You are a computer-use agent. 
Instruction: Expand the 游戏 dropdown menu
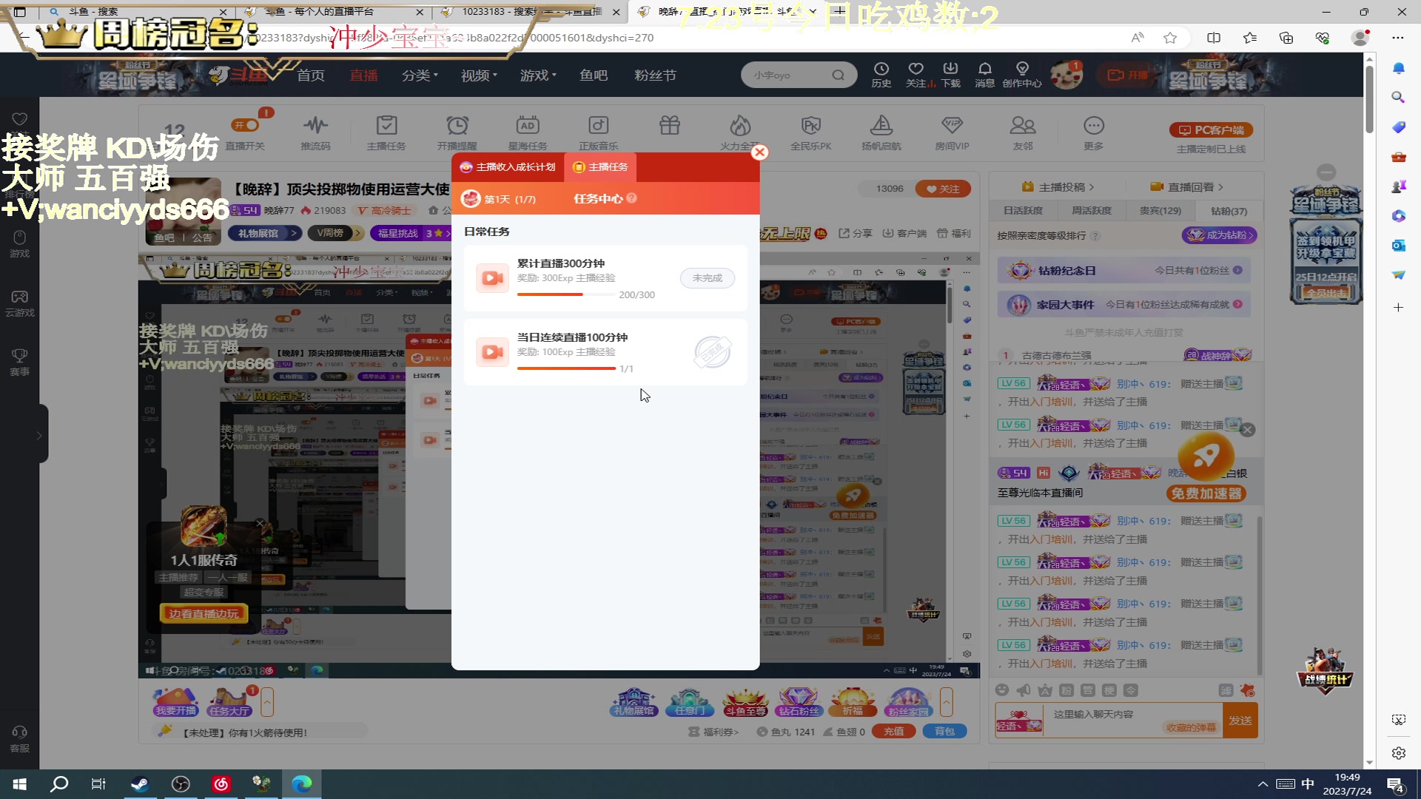(x=538, y=75)
